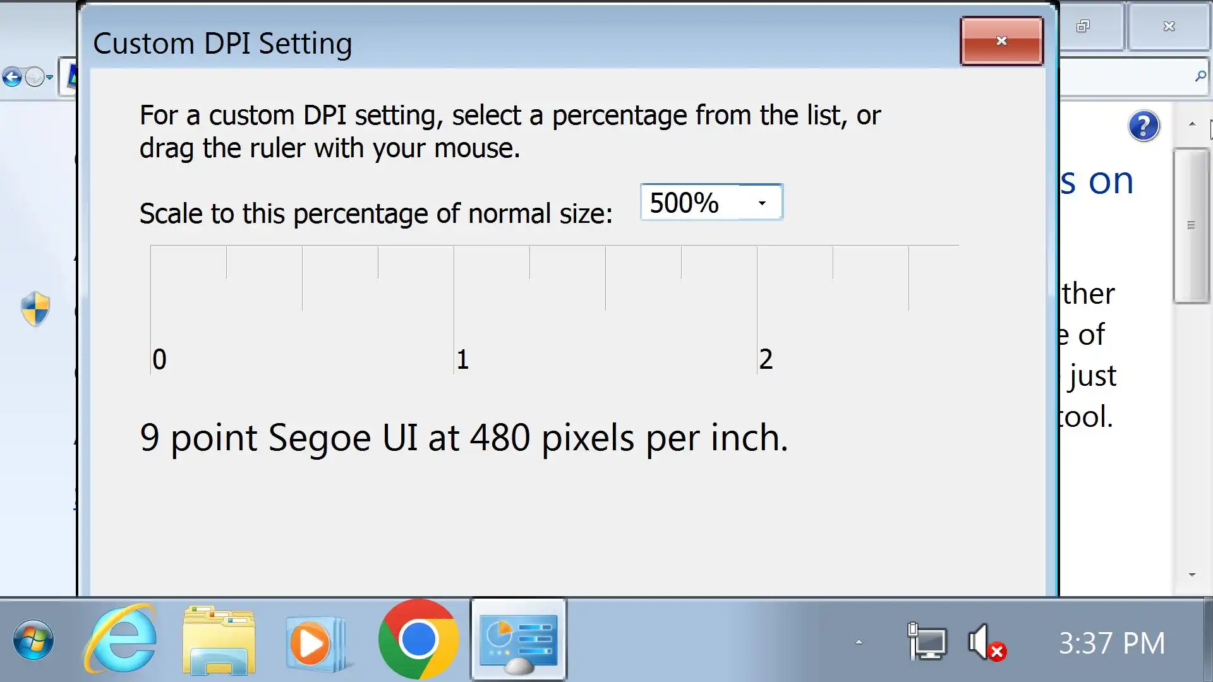Screen dimensions: 1213x682
Task: Open the network status tray icon
Action: (x=927, y=642)
